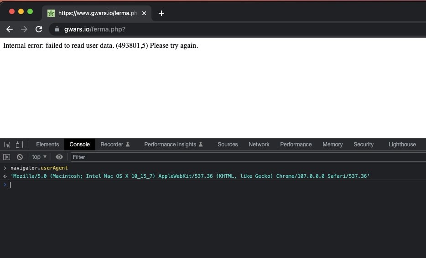View site info via the lock icon

57,29
